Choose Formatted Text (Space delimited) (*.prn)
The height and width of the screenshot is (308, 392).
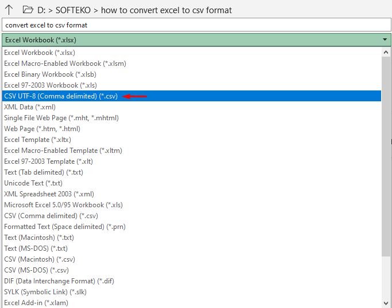point(65,227)
